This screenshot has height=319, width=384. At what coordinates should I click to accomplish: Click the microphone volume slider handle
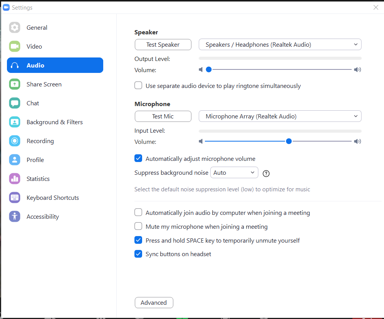pyautogui.click(x=289, y=141)
